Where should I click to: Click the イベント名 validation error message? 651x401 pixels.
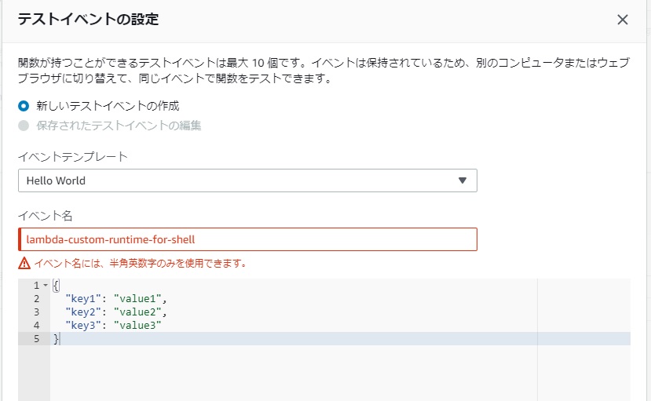click(x=140, y=264)
